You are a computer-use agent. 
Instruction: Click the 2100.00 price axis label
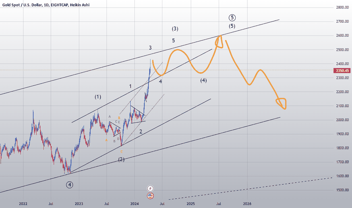tap(342, 106)
